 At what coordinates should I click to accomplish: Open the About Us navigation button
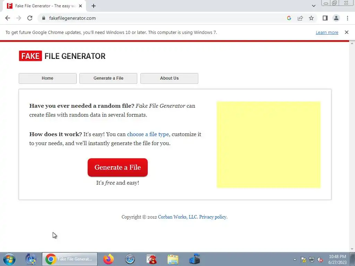coord(169,78)
